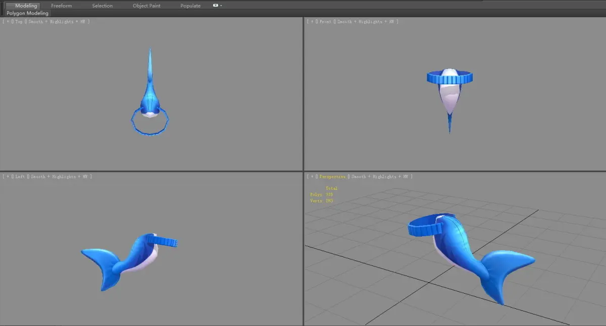Open the Left viewport view-name label menu
Image resolution: width=606 pixels, height=326 pixels.
[x=19, y=177]
